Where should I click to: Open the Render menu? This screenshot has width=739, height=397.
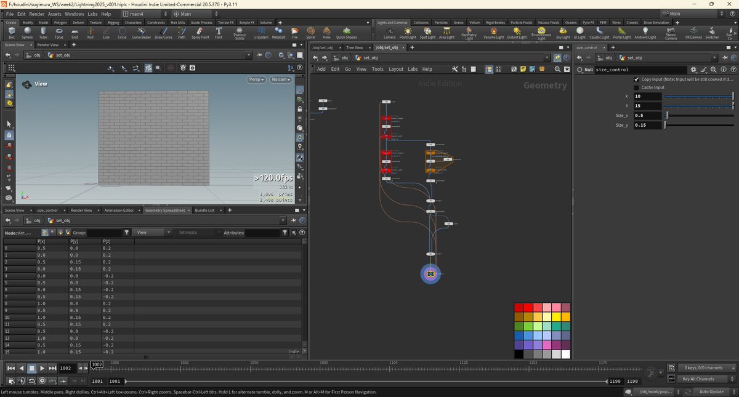[x=36, y=14]
